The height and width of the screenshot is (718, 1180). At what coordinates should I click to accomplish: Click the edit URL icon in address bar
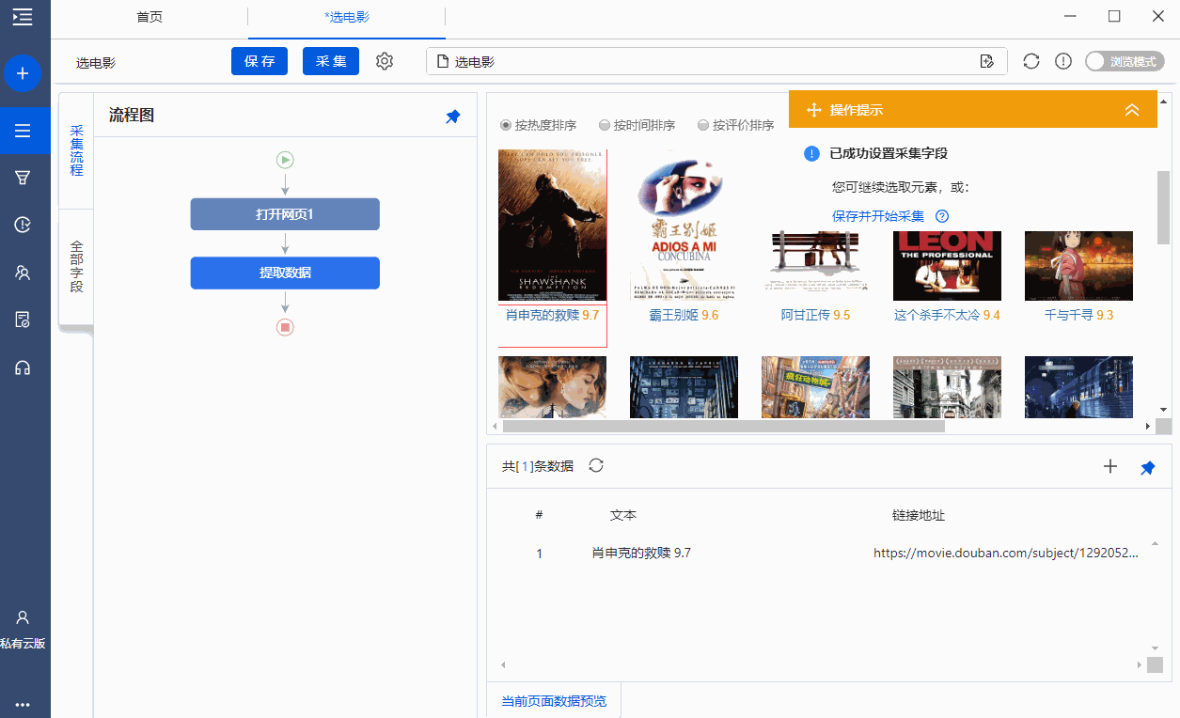[x=986, y=62]
